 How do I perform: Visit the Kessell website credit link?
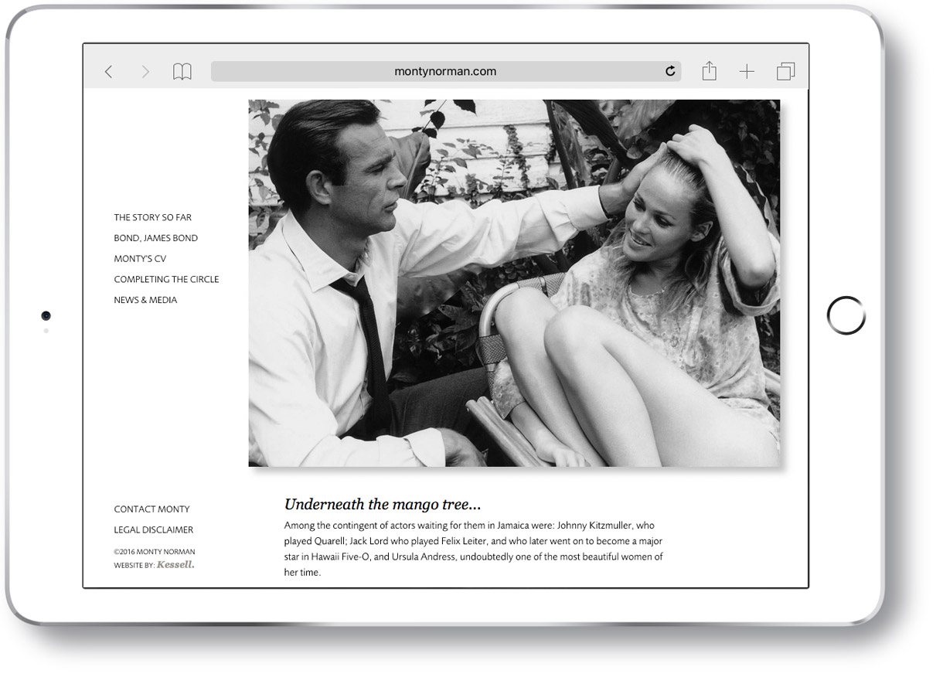pyautogui.click(x=175, y=565)
